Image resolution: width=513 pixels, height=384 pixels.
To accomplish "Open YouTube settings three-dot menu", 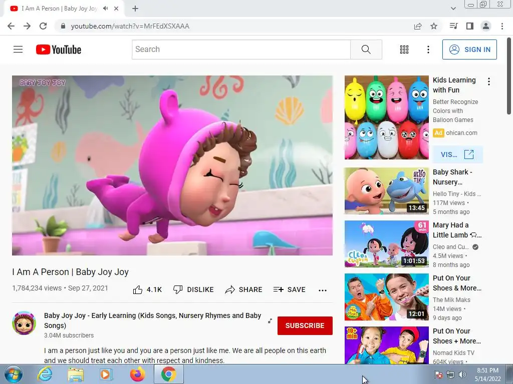I will 428,49.
